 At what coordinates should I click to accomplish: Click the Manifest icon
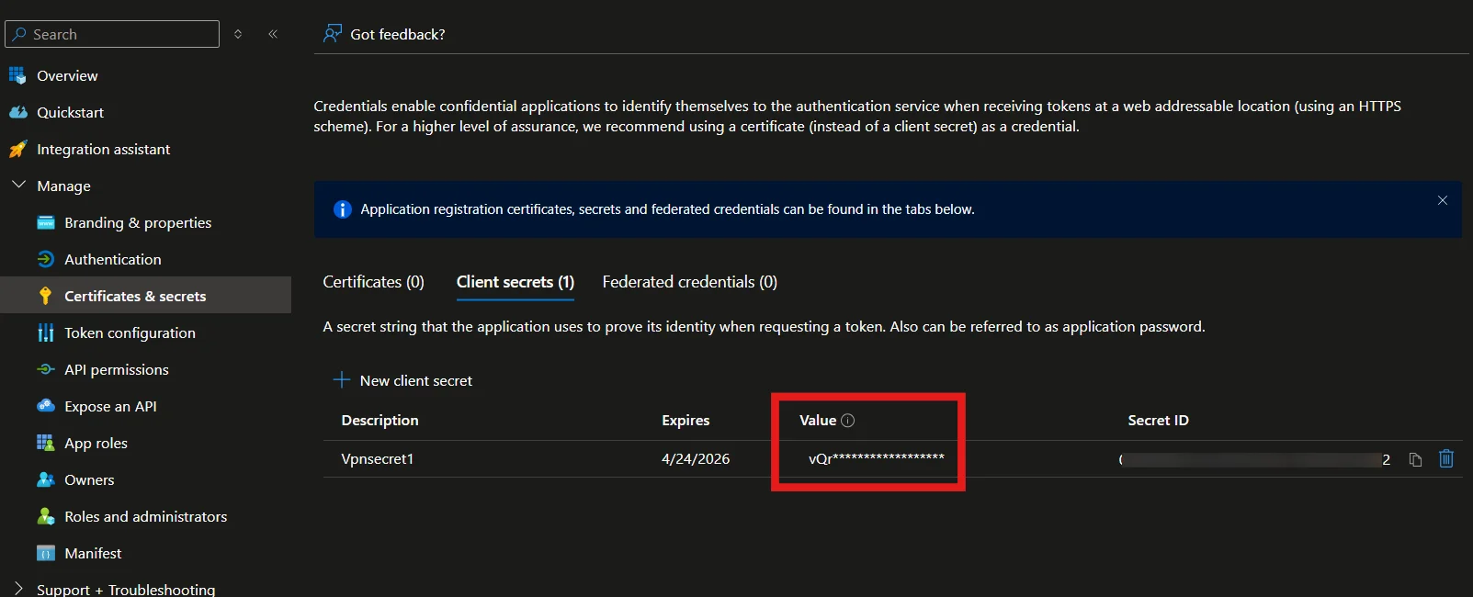tap(45, 553)
